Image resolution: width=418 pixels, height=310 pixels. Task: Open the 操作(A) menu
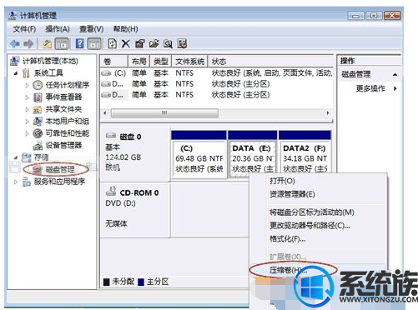(58, 29)
